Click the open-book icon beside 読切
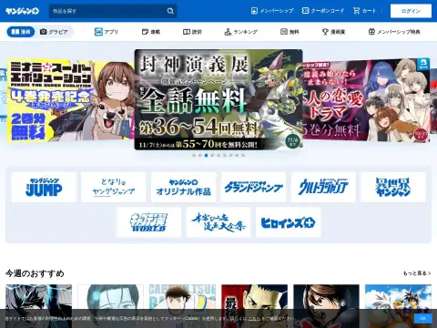Screen dimensions: 437x328 pyautogui.click(x=187, y=32)
